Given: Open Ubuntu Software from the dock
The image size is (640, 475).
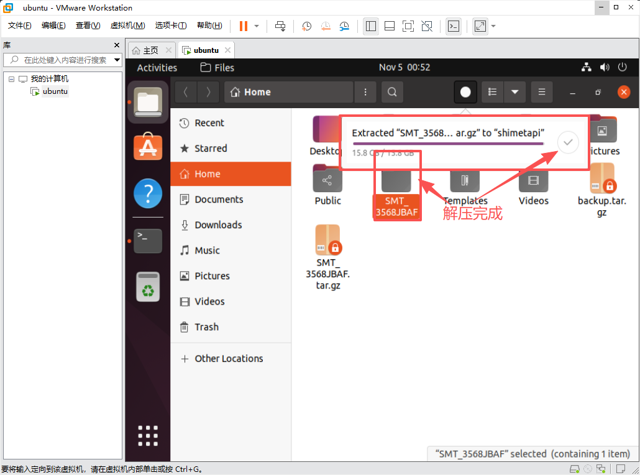Looking at the screenshot, I should [148, 147].
